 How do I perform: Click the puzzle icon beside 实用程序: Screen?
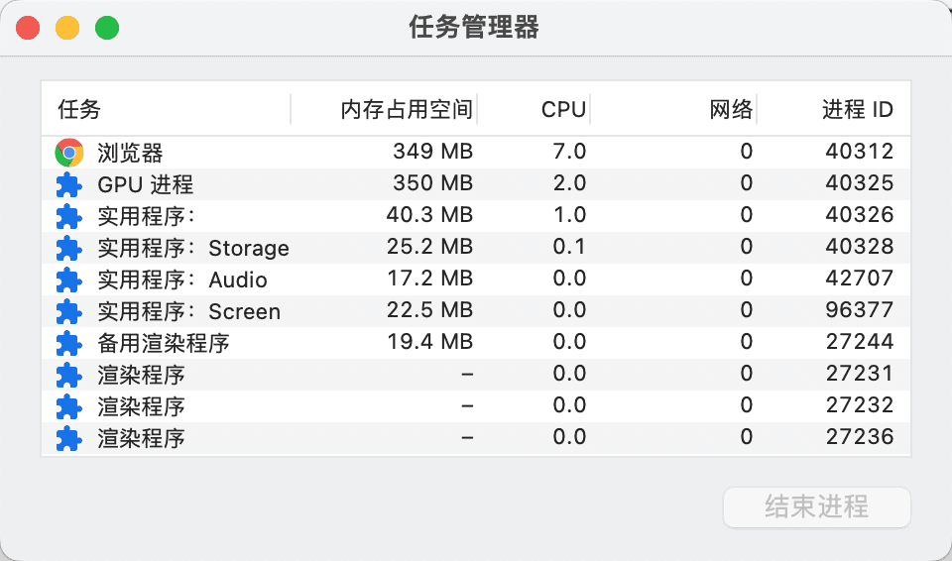pyautogui.click(x=69, y=311)
